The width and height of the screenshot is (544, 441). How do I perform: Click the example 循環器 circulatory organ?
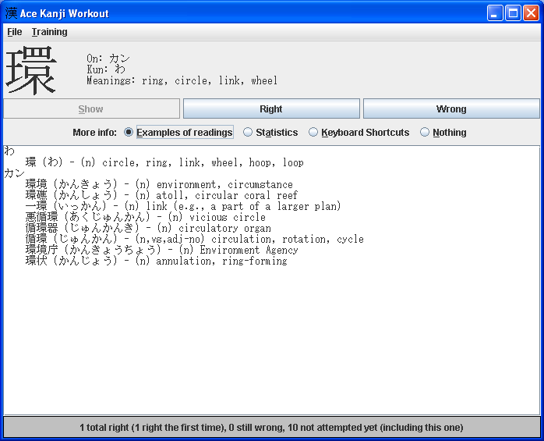pos(148,228)
